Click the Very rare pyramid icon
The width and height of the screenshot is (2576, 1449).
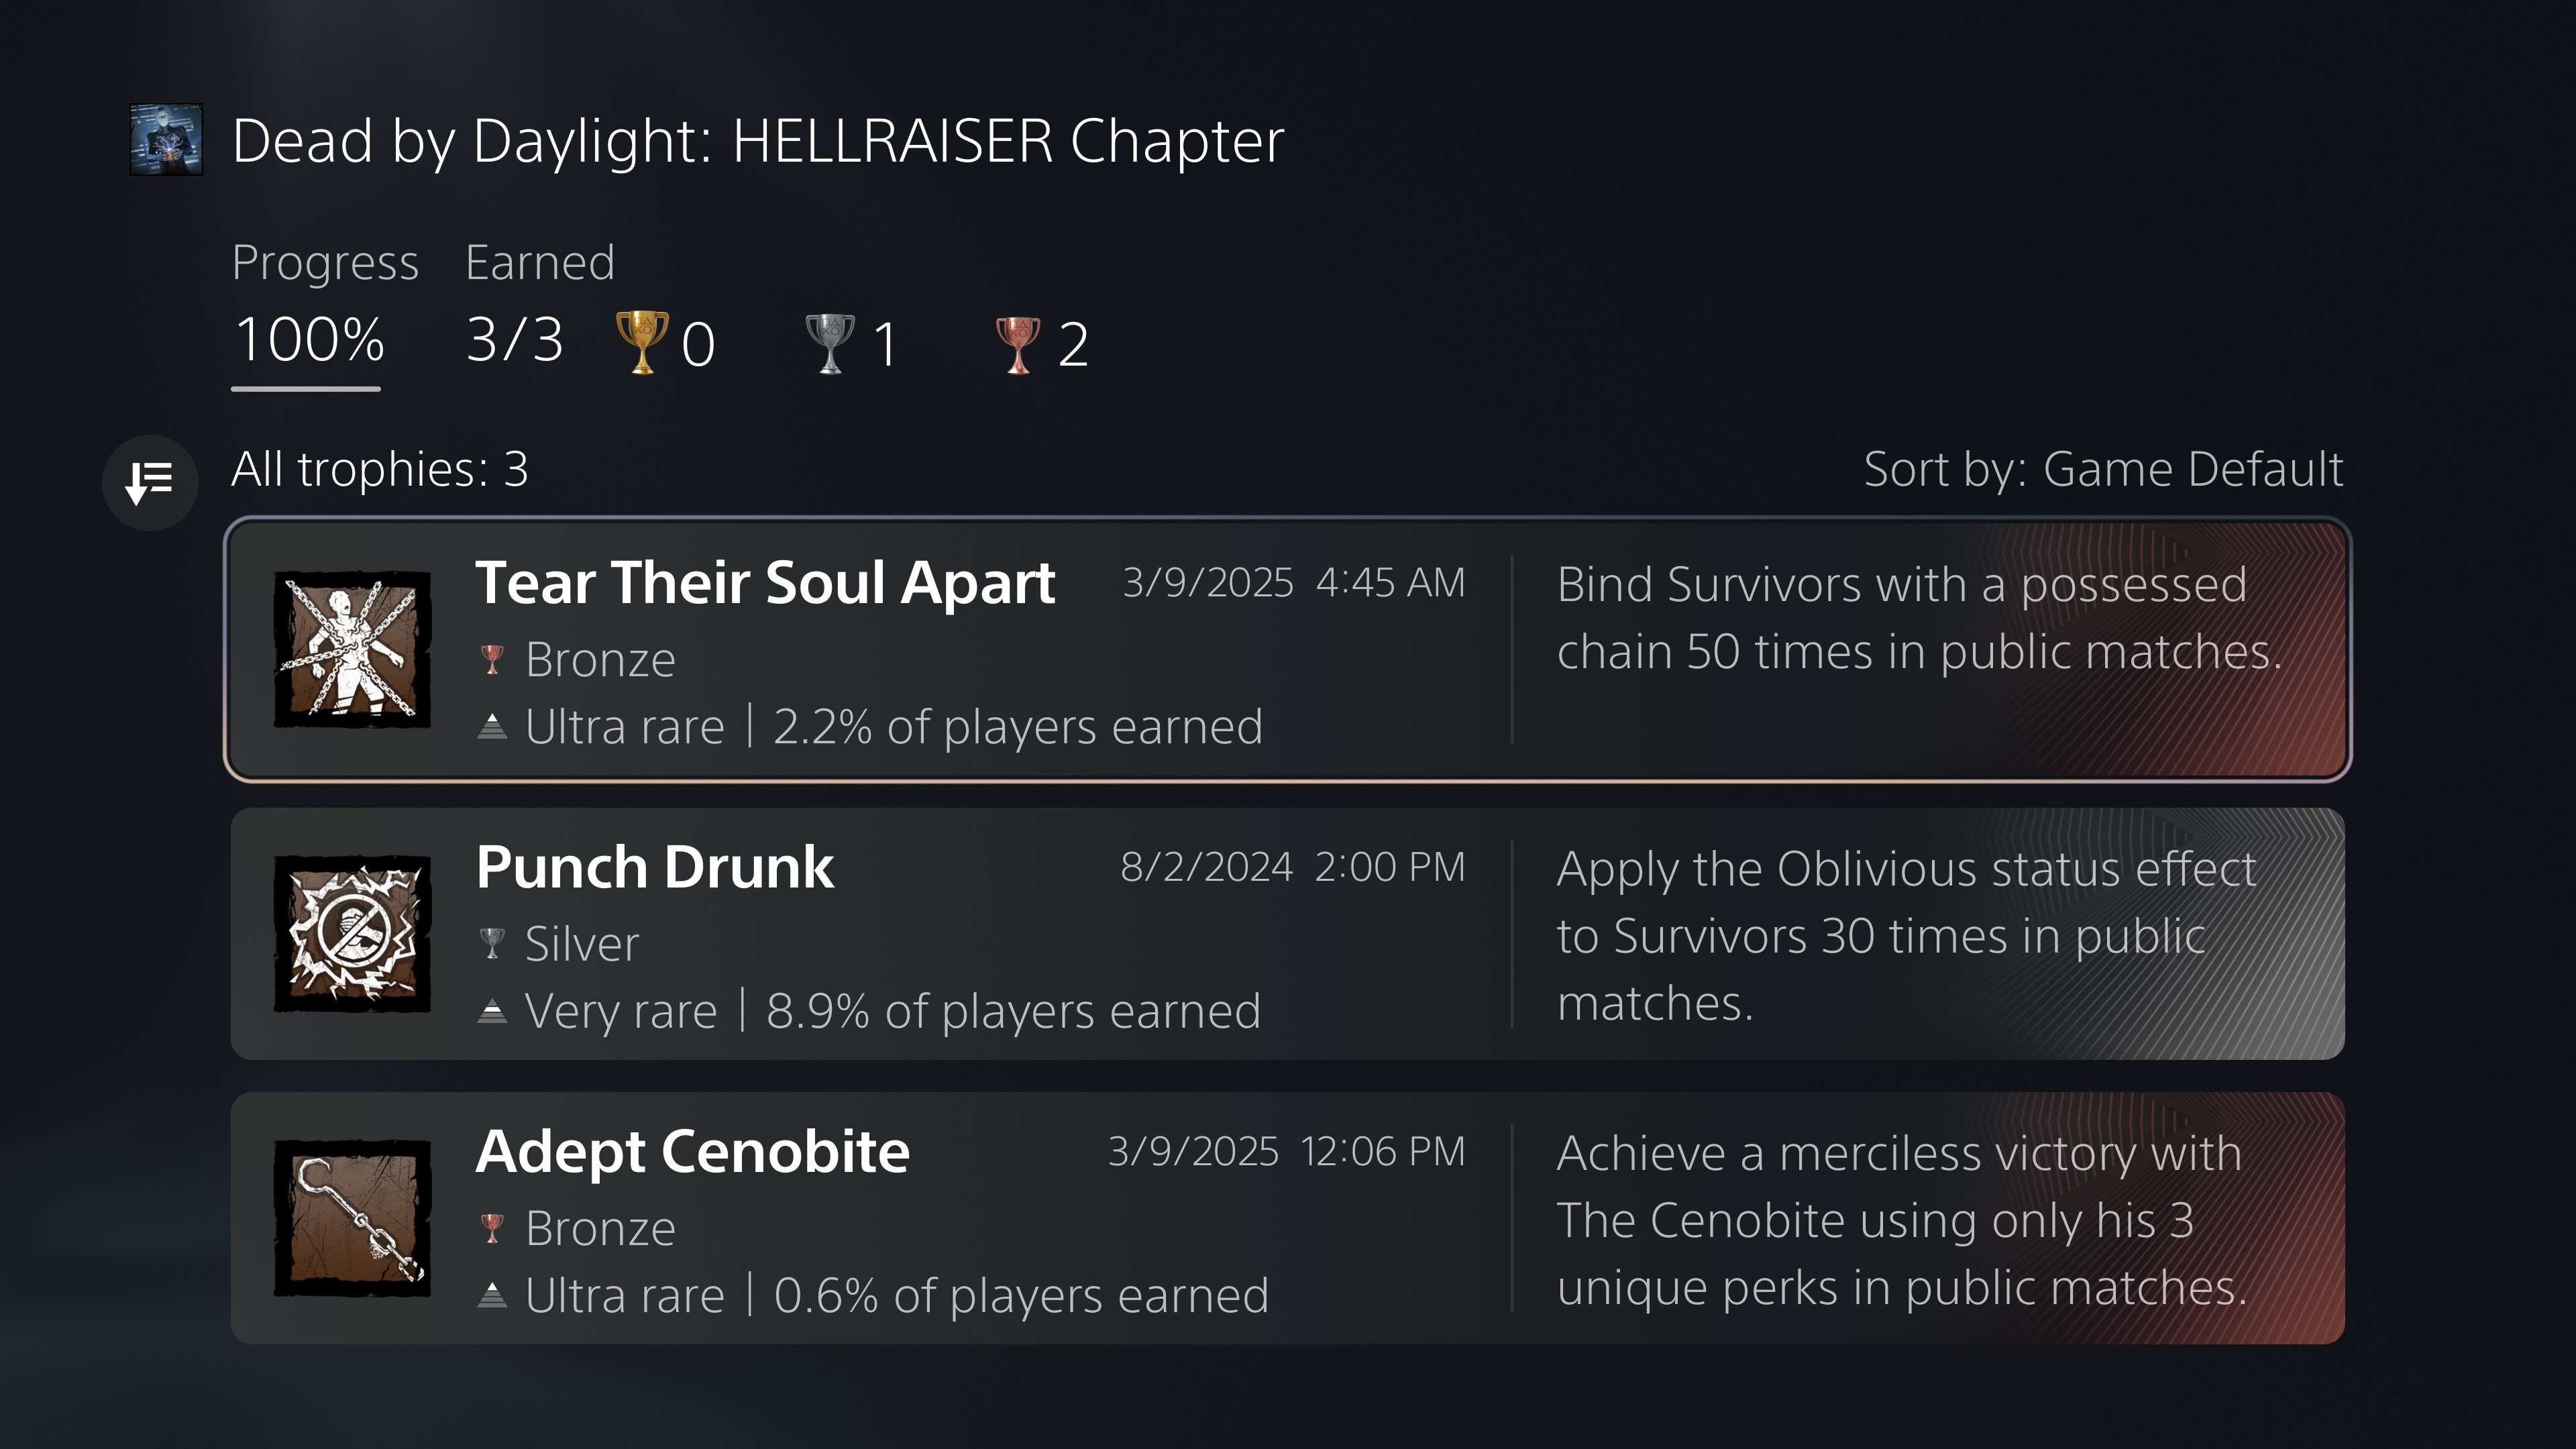(492, 1011)
